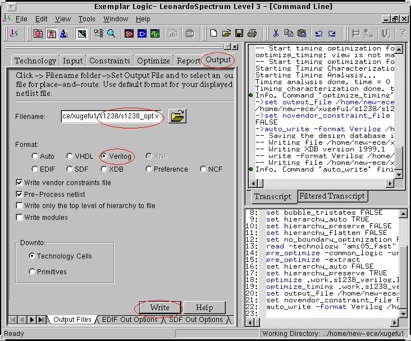Open the File menu

click(21, 19)
